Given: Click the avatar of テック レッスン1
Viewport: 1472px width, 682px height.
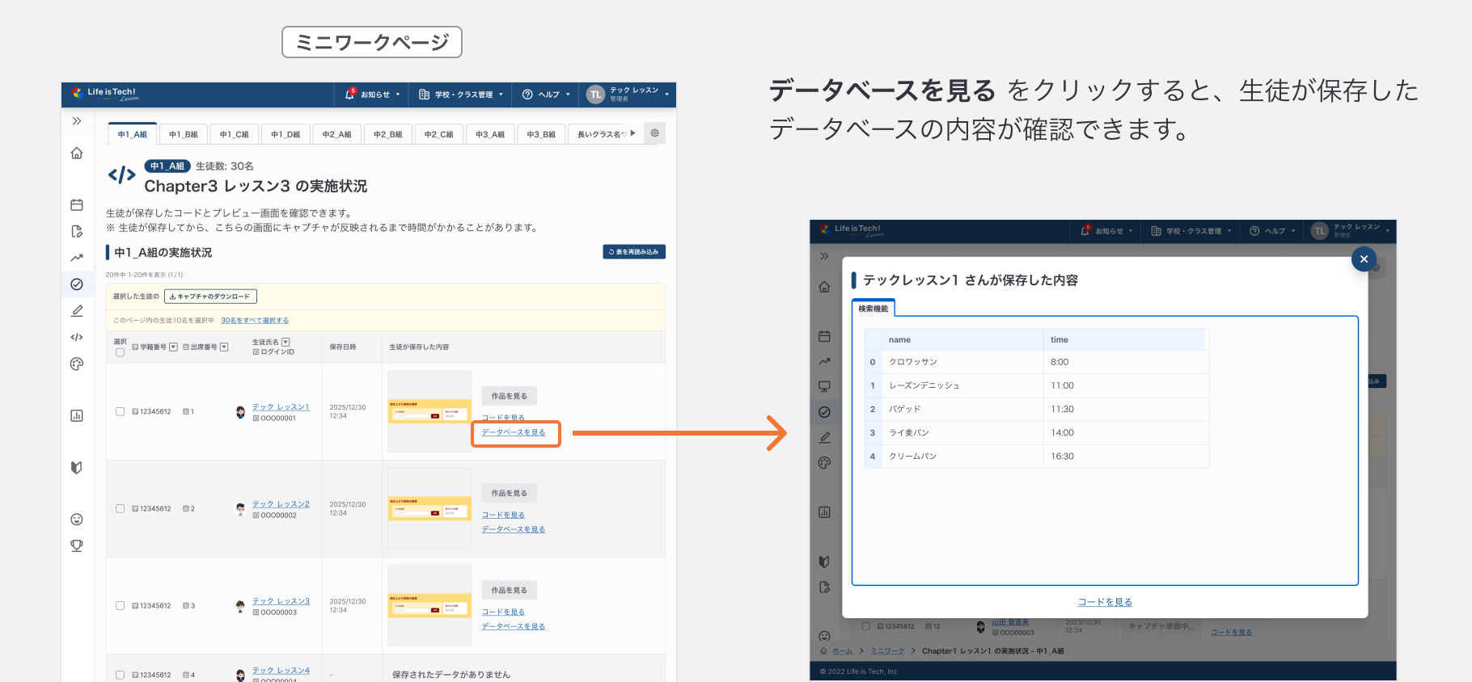Looking at the screenshot, I should [240, 412].
